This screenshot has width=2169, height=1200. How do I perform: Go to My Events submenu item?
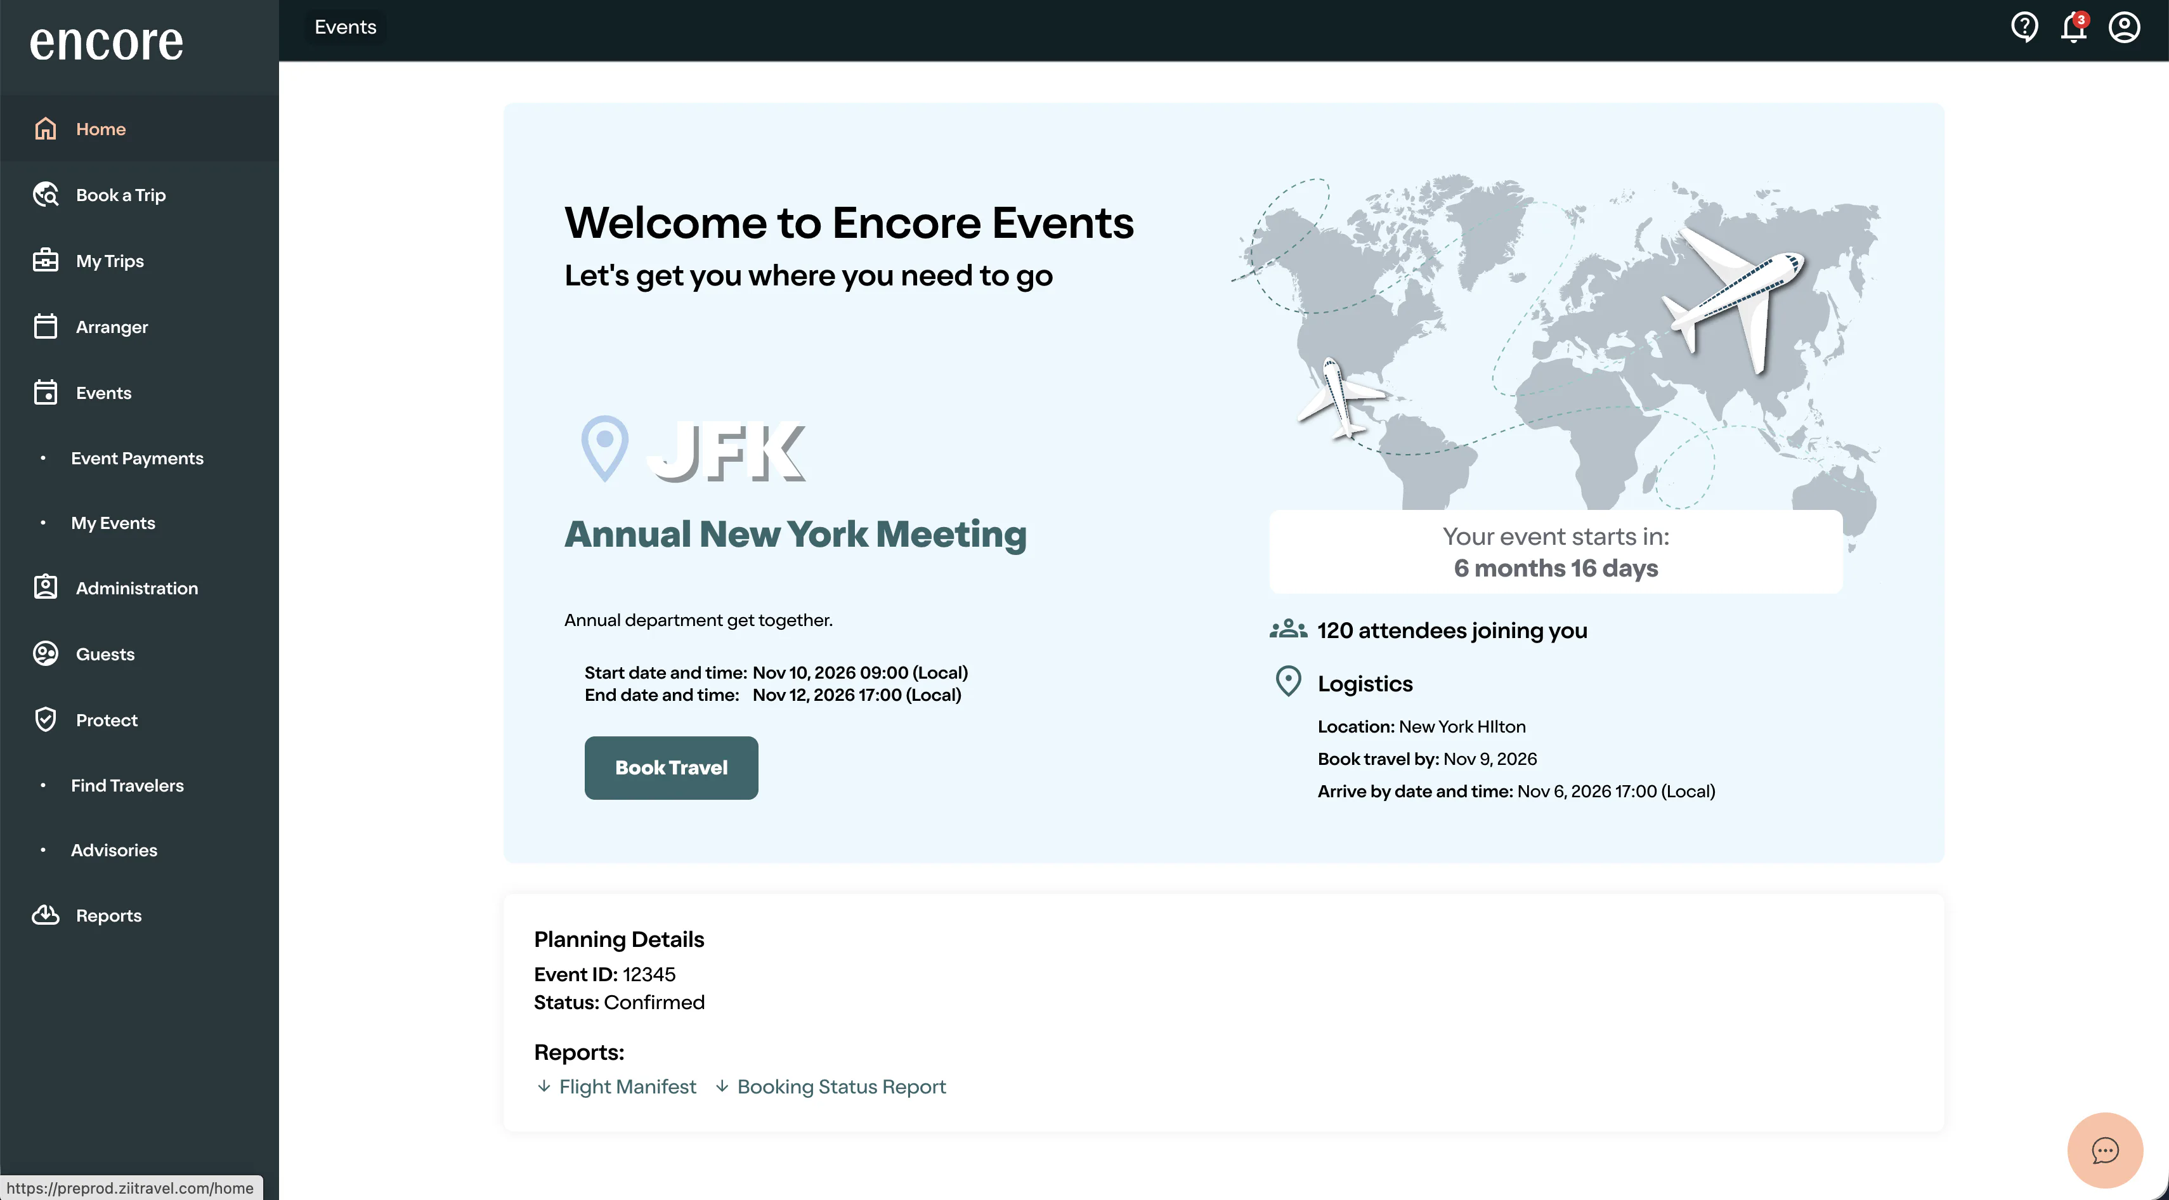click(114, 523)
